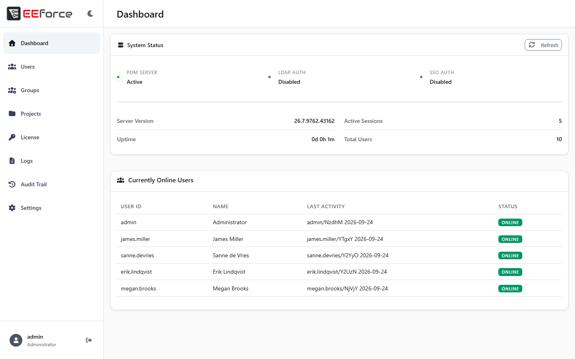Viewport: 575px width, 359px height.
Task: Click the EEForce logo icon
Action: pos(14,14)
